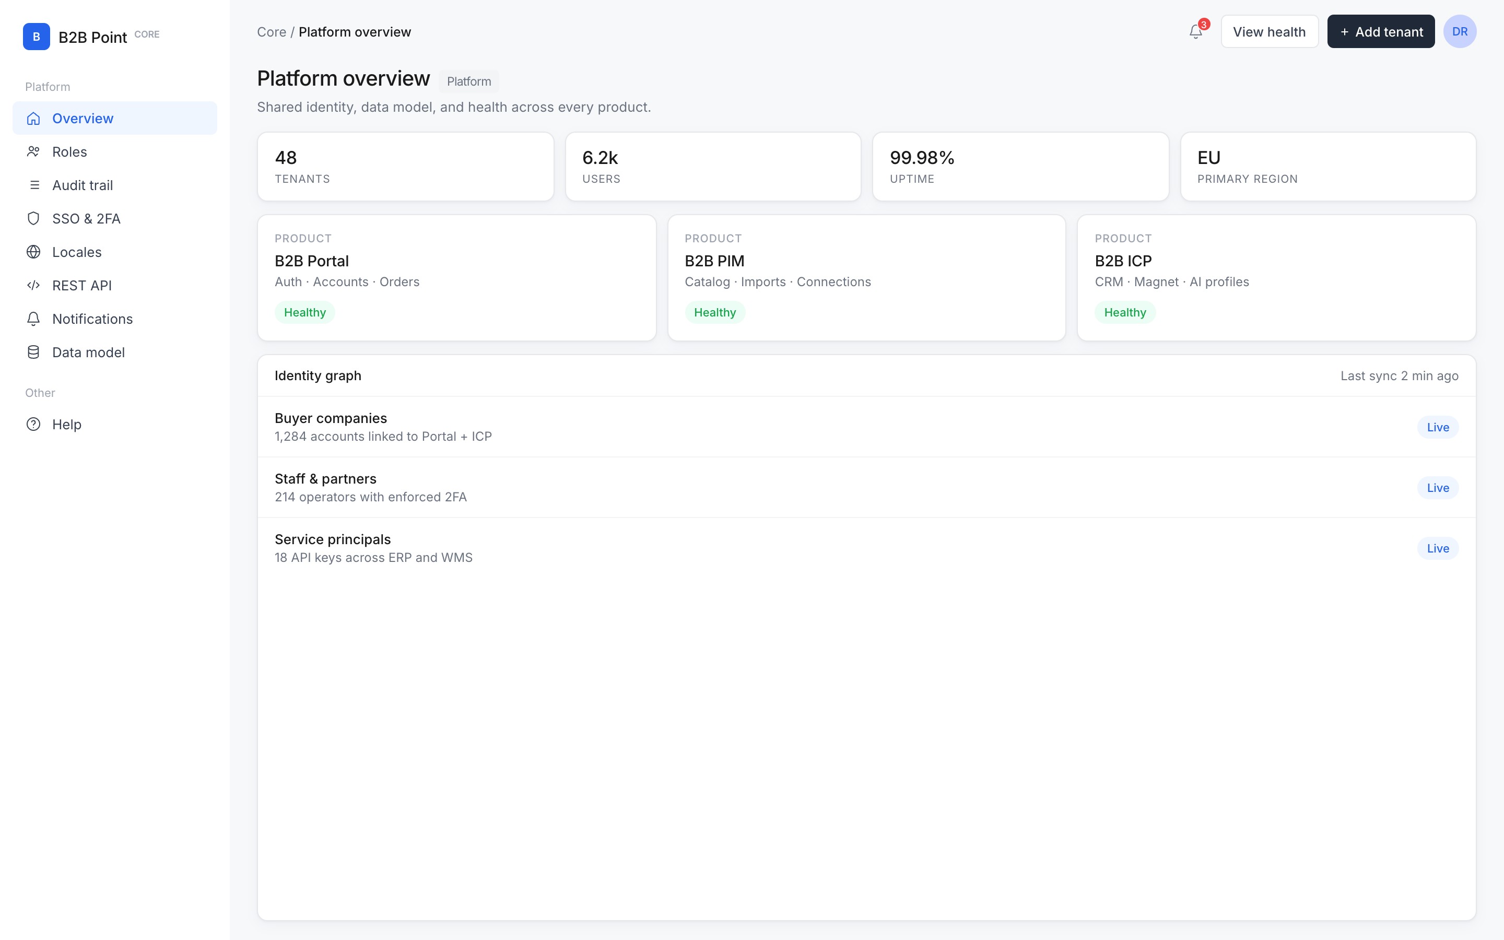The width and height of the screenshot is (1504, 940).
Task: Click Catalog · Imports · Connections text
Action: pos(778,281)
